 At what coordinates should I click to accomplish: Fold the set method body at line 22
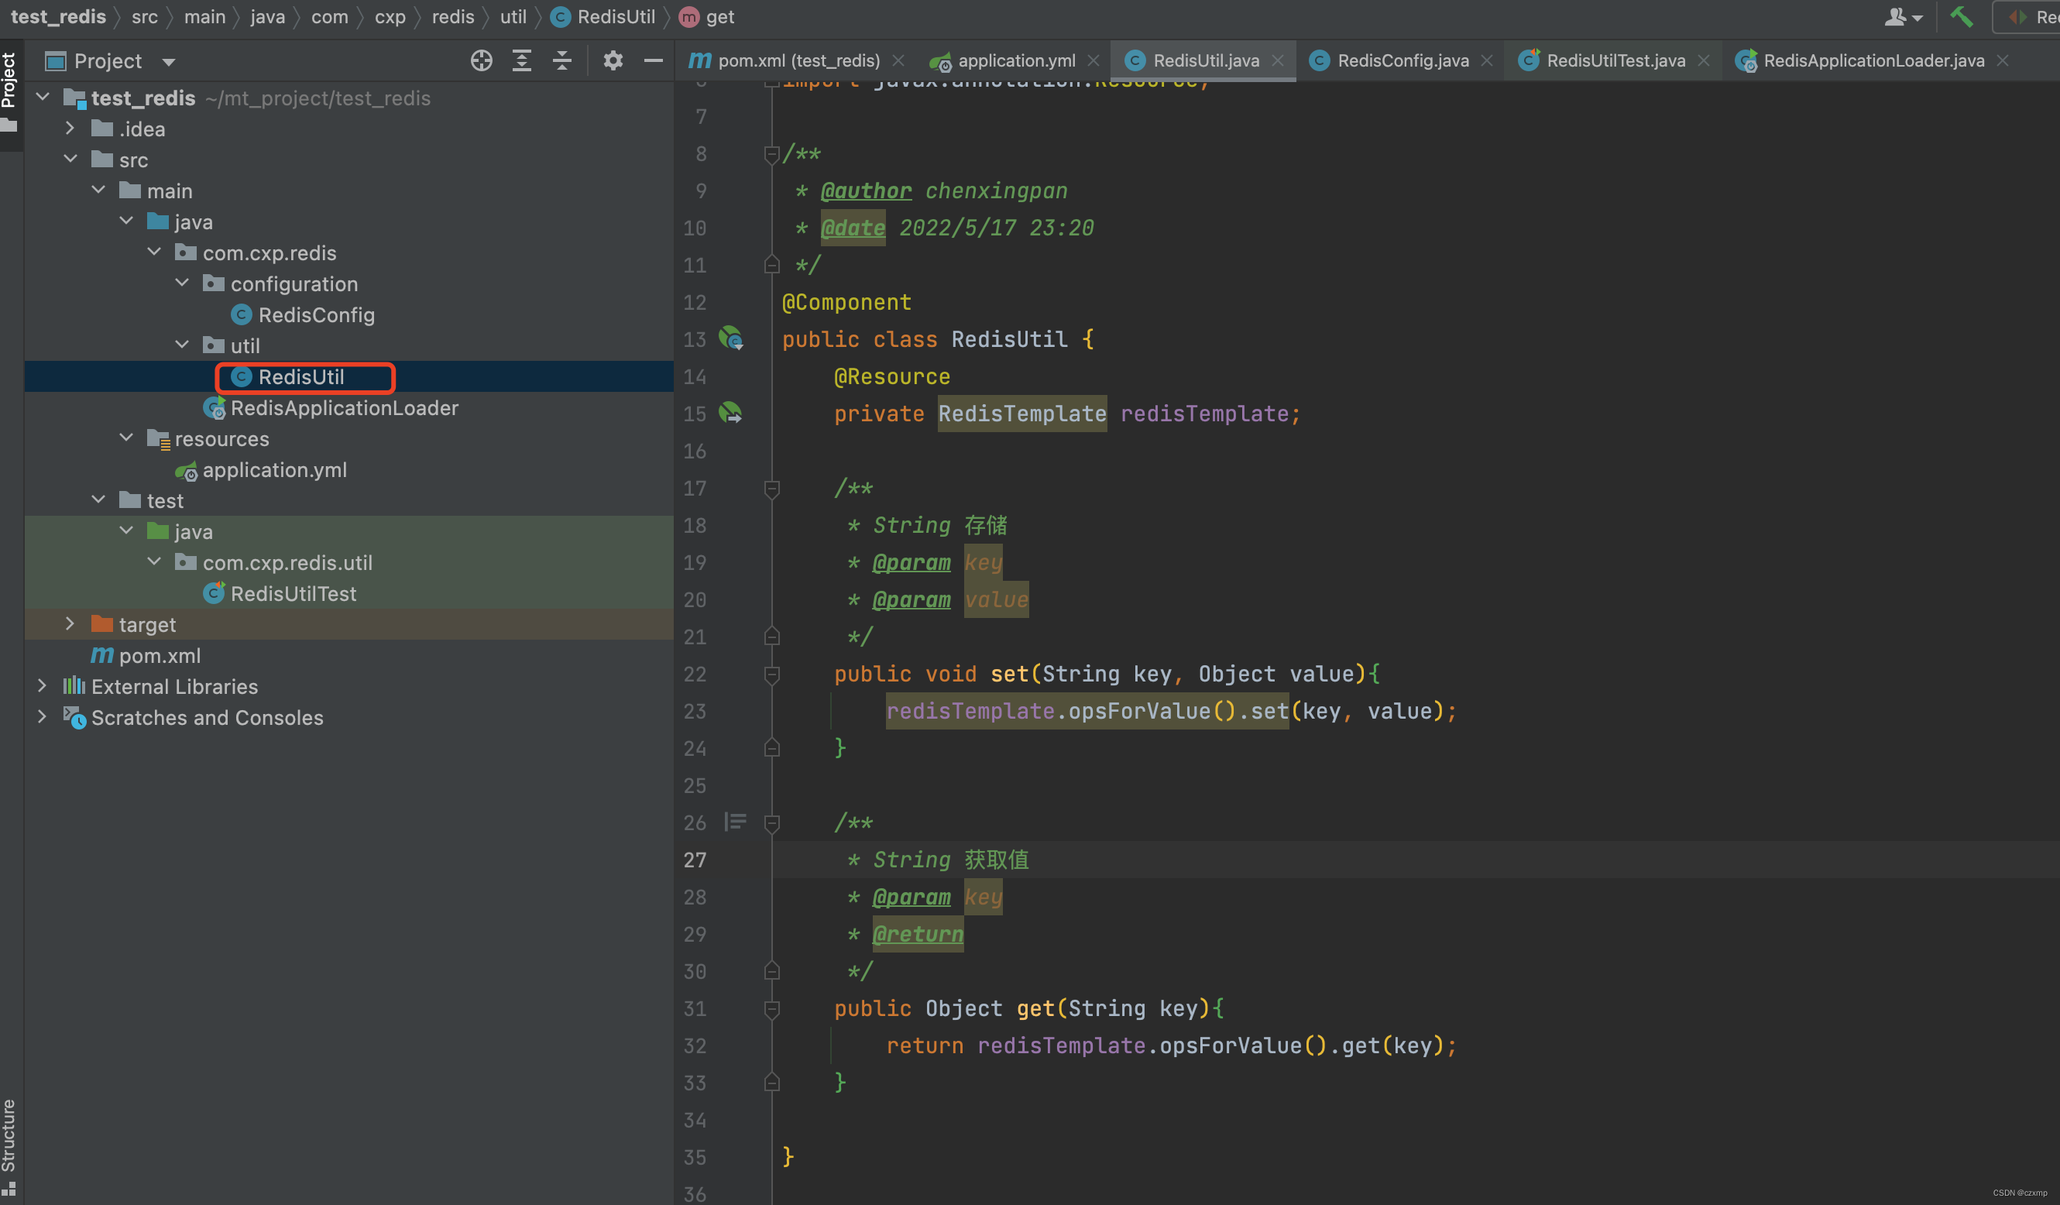point(771,674)
